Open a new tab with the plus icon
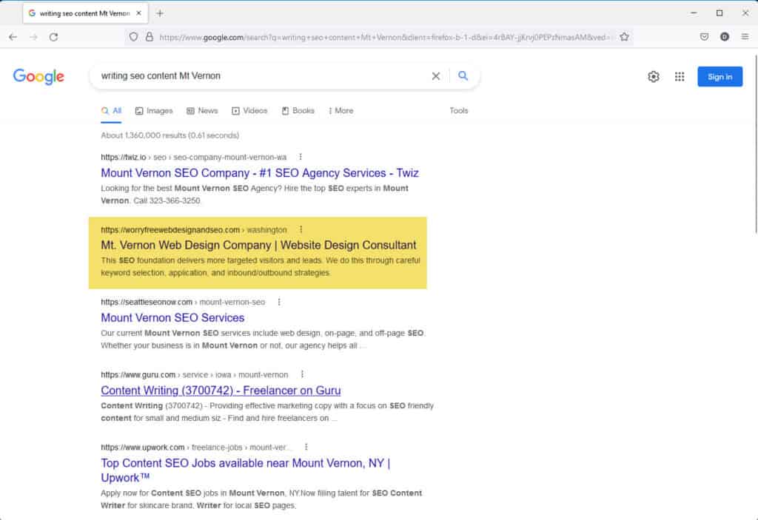 click(x=160, y=13)
